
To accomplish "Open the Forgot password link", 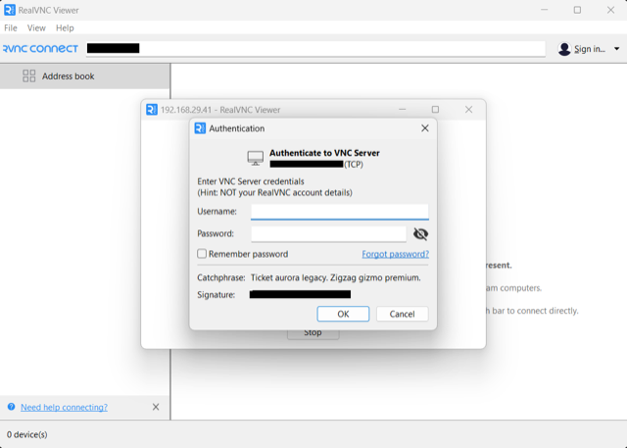I will [x=395, y=254].
